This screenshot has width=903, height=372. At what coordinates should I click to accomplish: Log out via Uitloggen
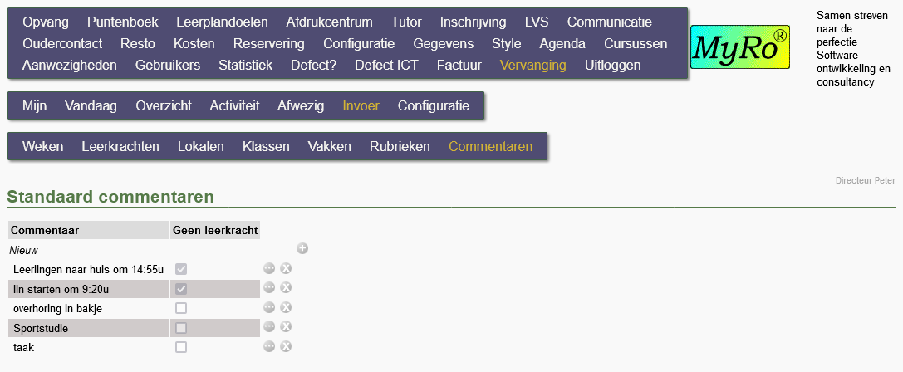click(x=613, y=65)
